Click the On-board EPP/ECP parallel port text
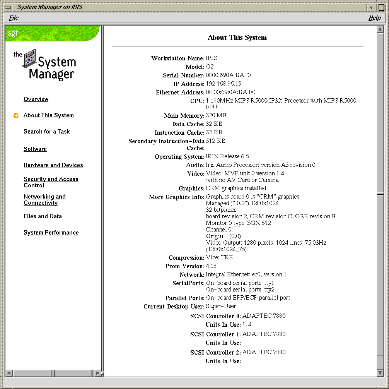Viewport: 389px width, 389px height. (x=248, y=298)
